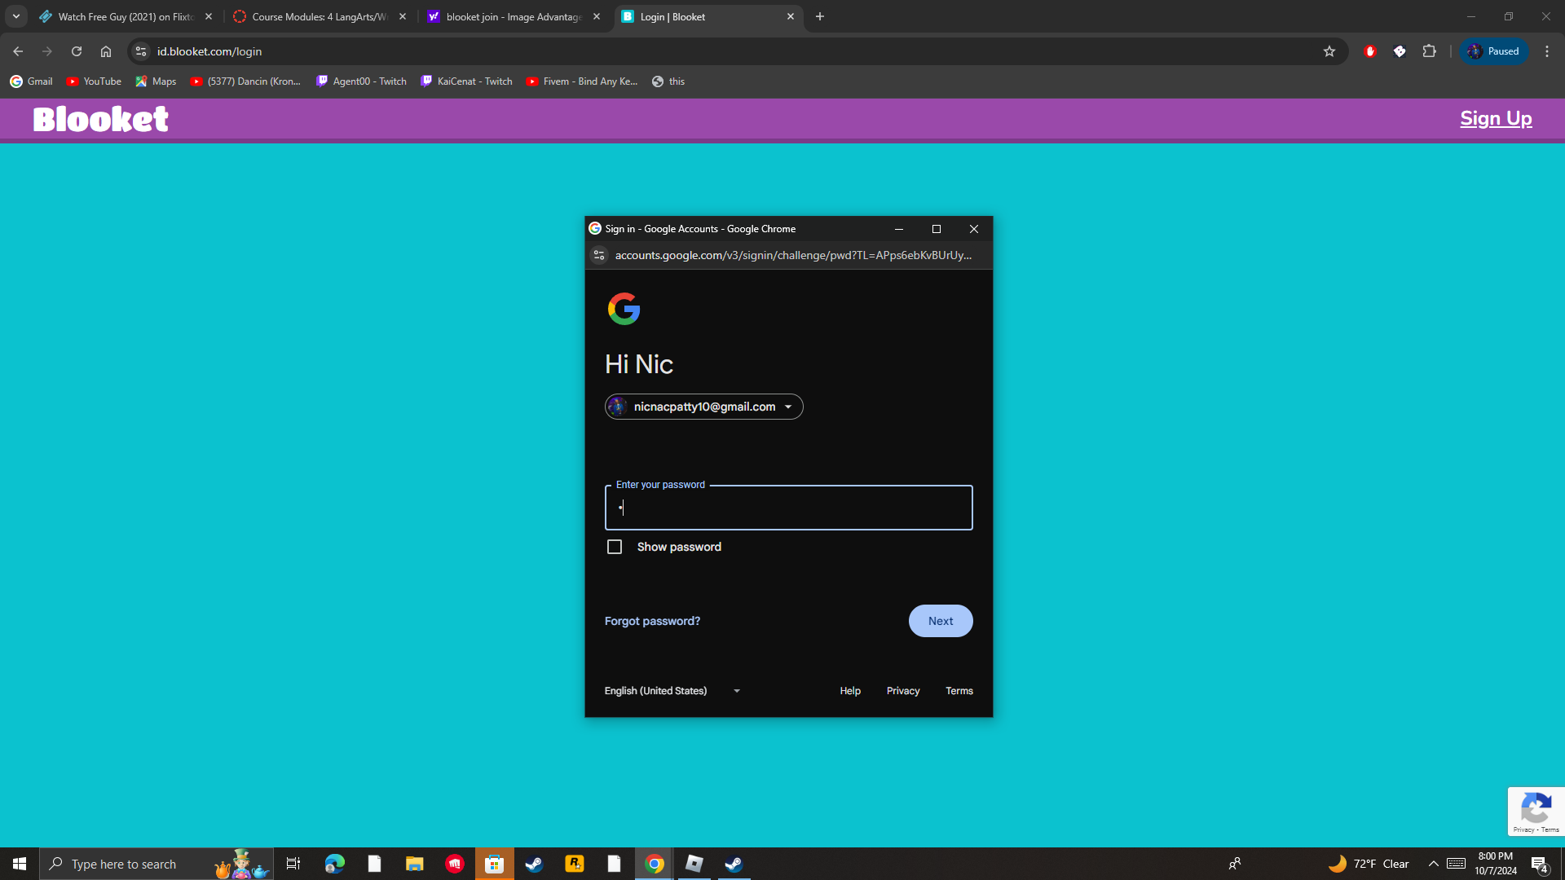The width and height of the screenshot is (1565, 880).
Task: Enable the Show password checkbox
Action: (615, 547)
